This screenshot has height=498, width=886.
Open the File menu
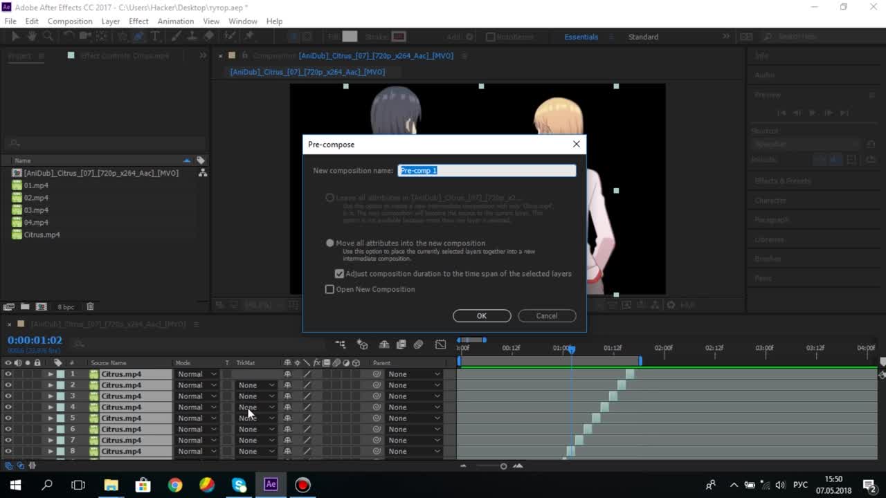point(10,21)
